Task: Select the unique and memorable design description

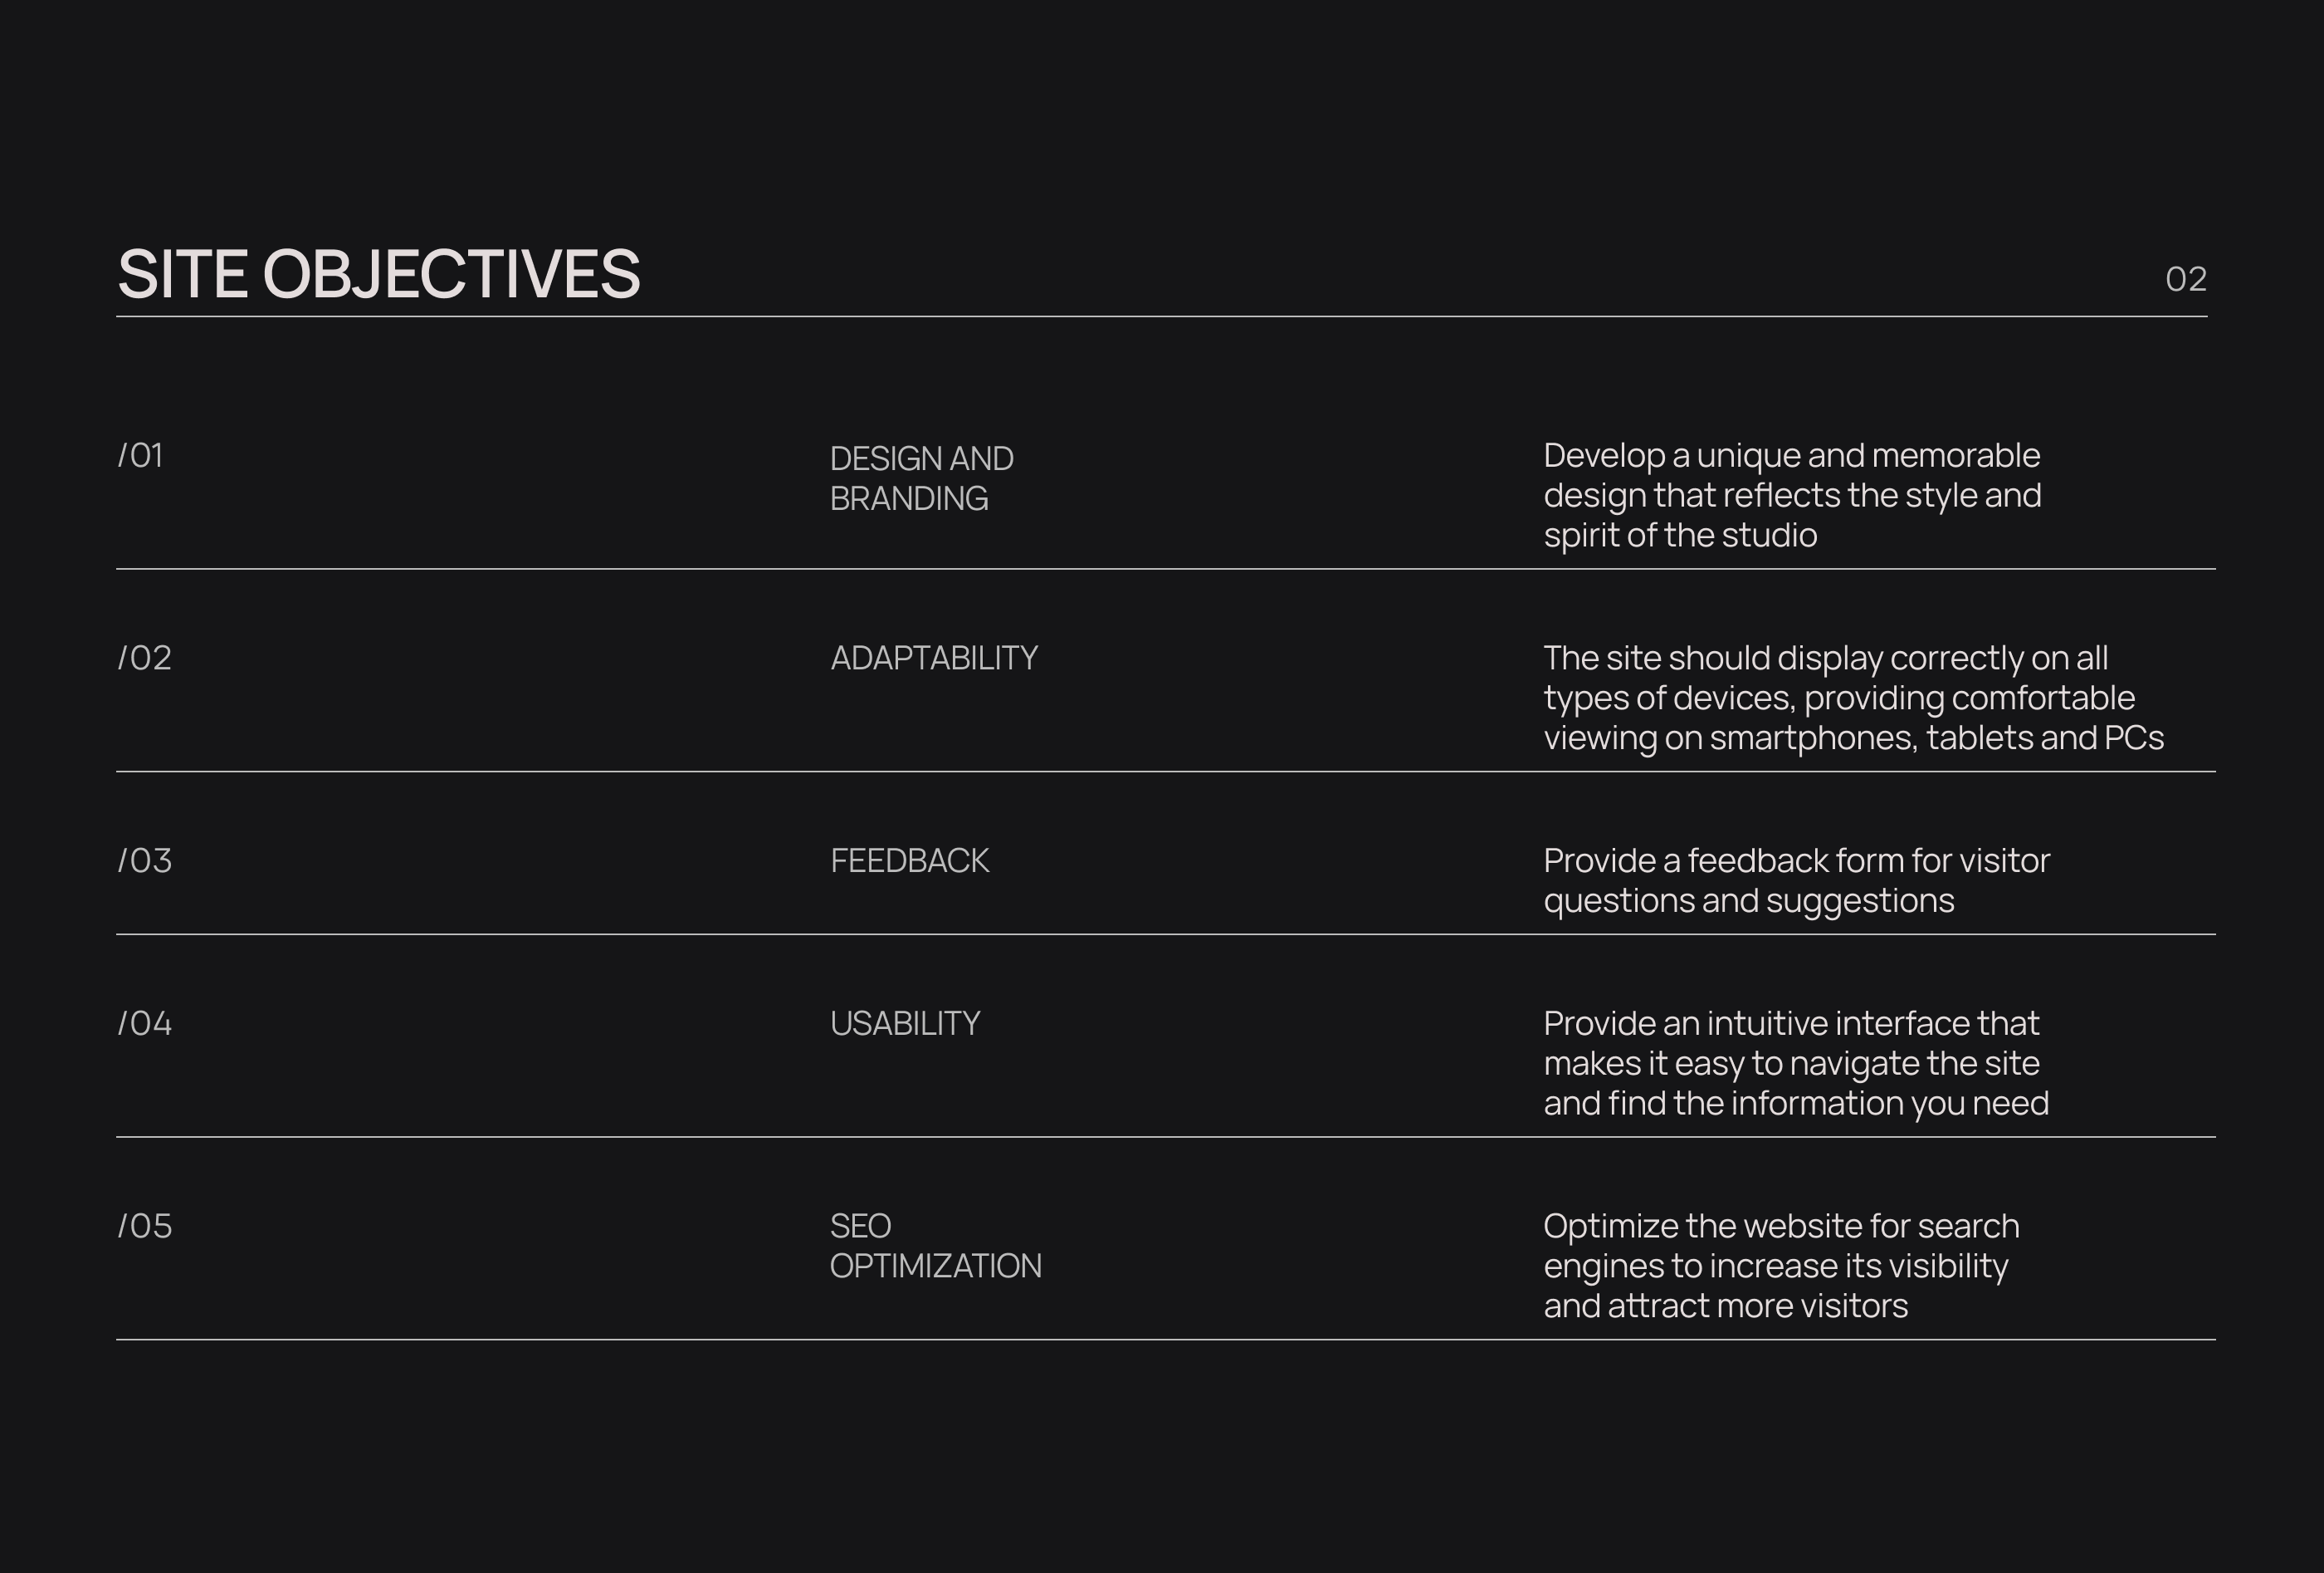Action: pos(1792,495)
